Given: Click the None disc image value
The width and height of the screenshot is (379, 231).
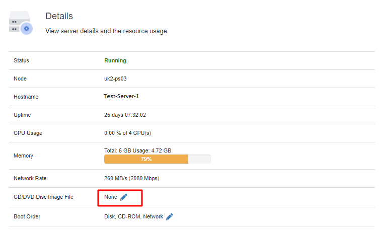Looking at the screenshot, I should 111,197.
